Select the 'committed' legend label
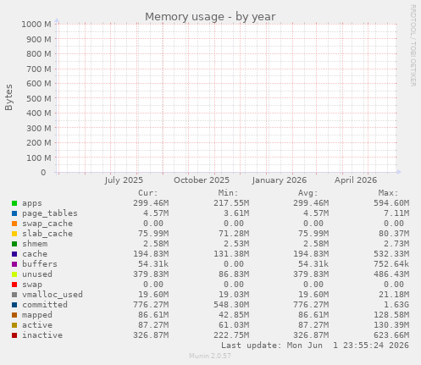 pos(45,305)
